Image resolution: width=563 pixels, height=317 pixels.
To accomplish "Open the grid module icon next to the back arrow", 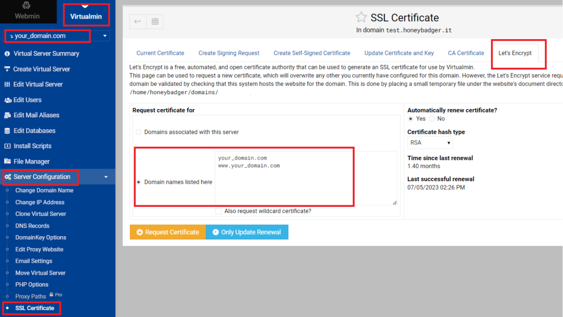I will tap(154, 21).
